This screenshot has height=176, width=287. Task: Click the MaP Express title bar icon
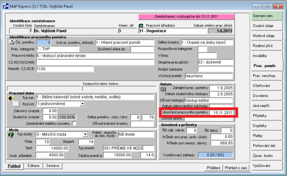6,6
